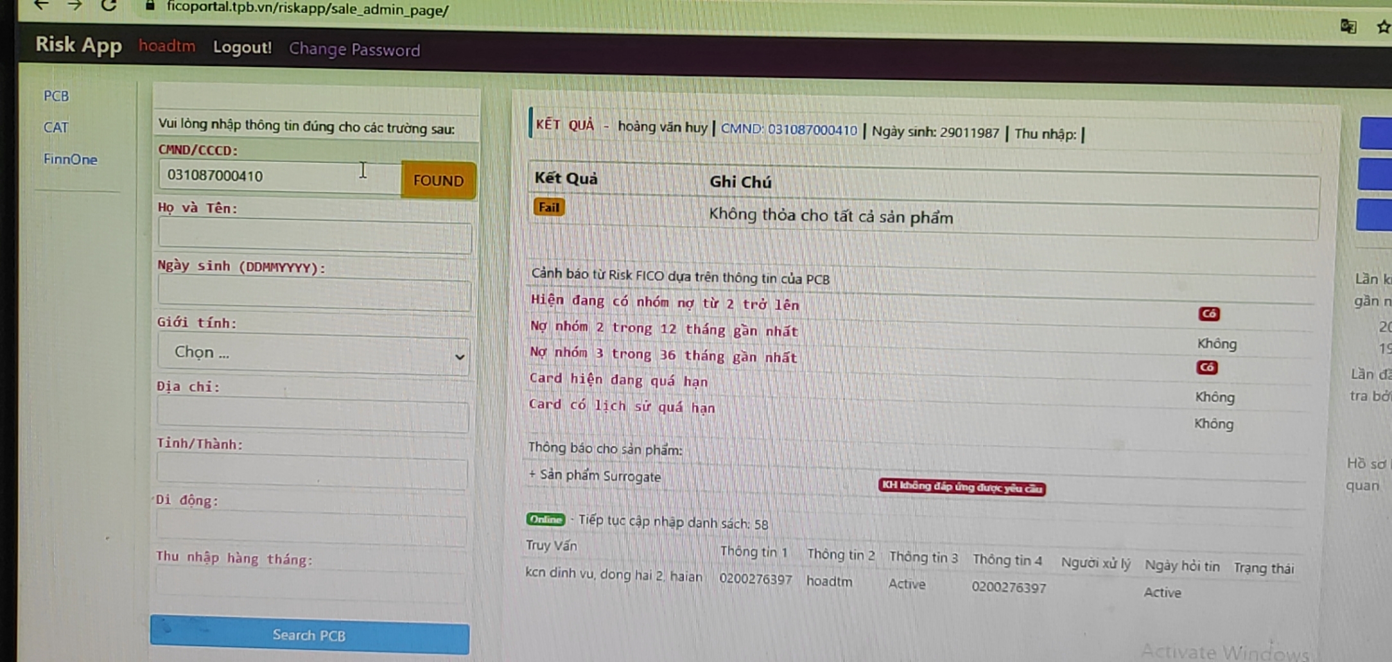Click the Thông tin 1 column header
The image size is (1392, 662).
pyautogui.click(x=754, y=552)
